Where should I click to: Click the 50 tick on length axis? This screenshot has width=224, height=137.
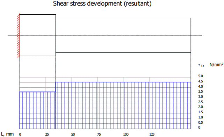(73, 135)
